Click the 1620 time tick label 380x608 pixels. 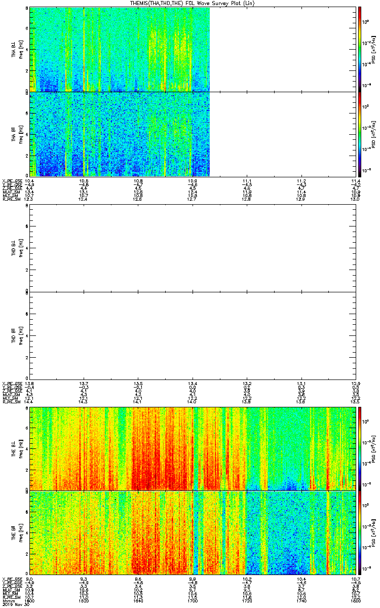[84, 601]
